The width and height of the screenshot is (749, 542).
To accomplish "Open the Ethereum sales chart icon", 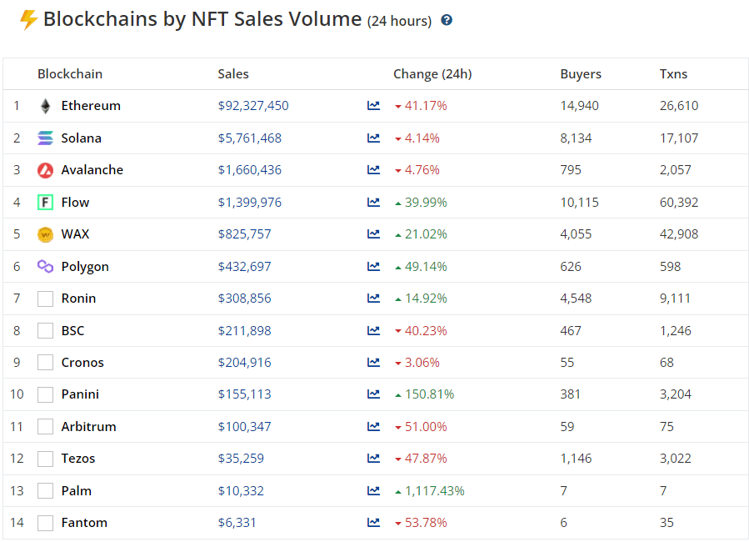I will 373,106.
